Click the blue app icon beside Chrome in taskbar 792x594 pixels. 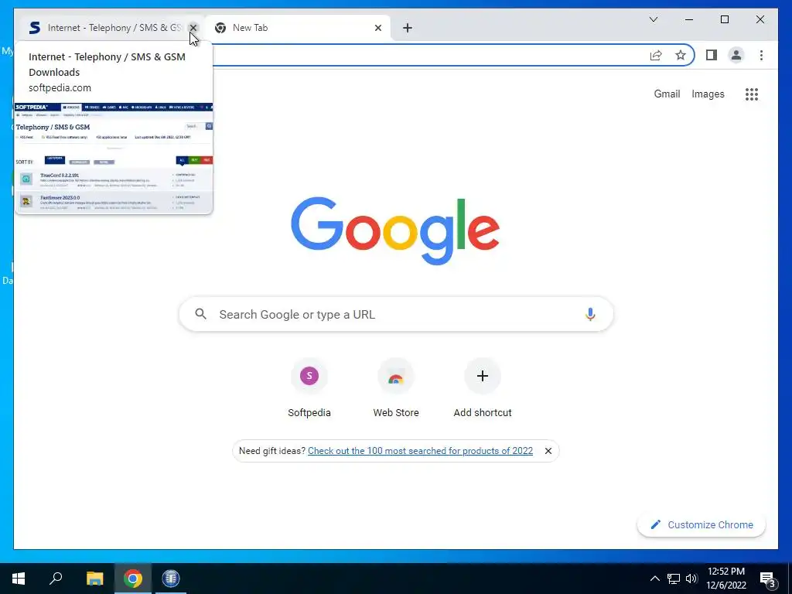(171, 579)
